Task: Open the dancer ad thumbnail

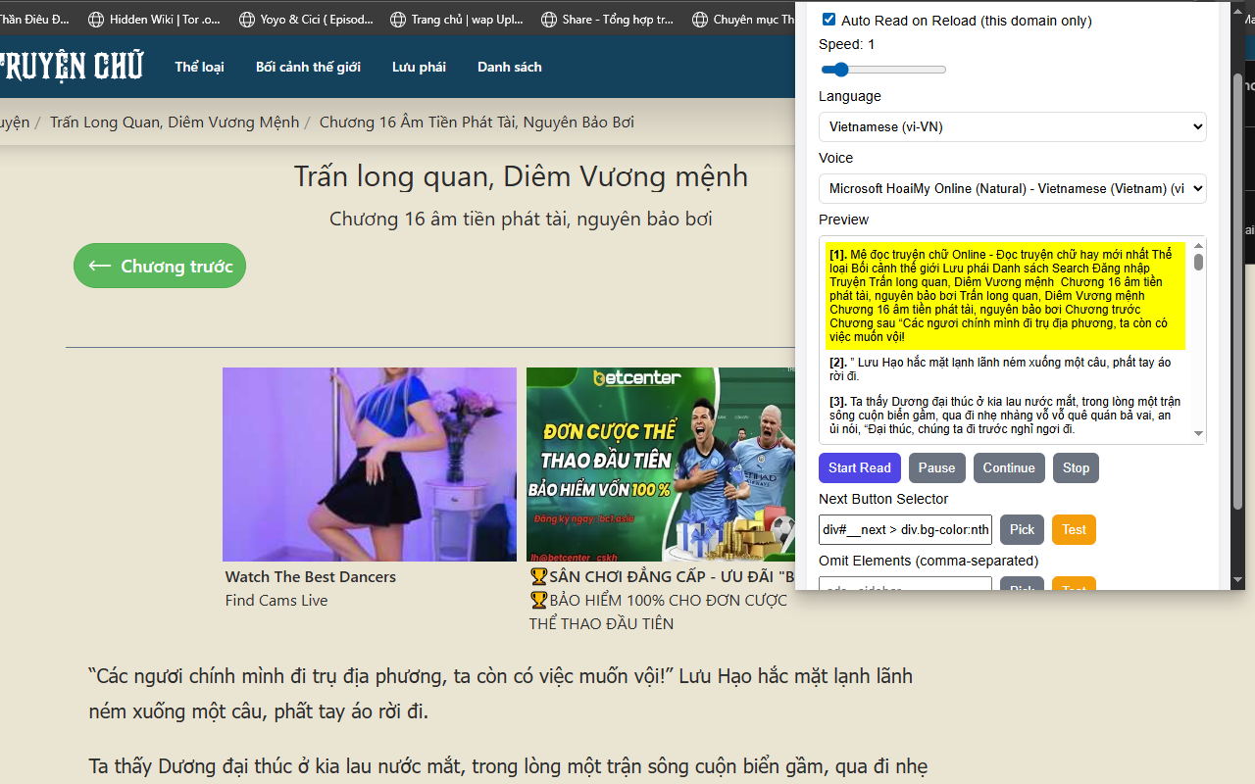Action: [370, 465]
